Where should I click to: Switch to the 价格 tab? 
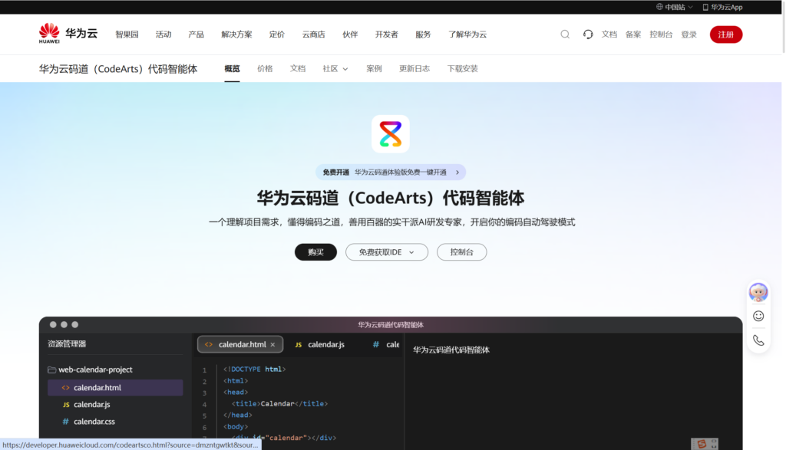265,68
